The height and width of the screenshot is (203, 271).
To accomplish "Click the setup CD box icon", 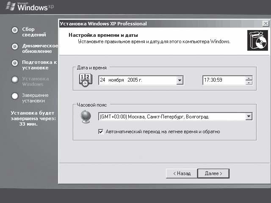I will tap(257, 41).
